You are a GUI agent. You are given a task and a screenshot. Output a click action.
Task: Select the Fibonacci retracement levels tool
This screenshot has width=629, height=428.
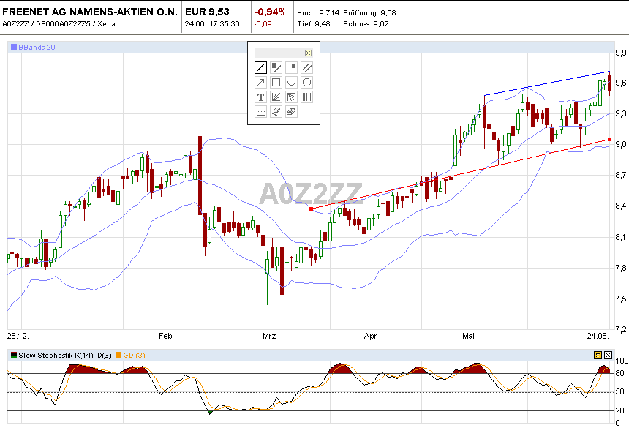click(x=261, y=111)
